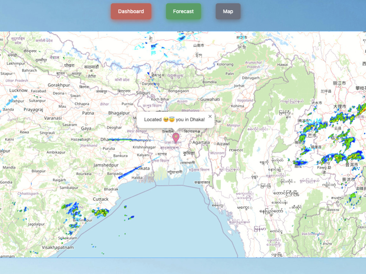The height and width of the screenshot is (274, 366).
Task: Click the Nagaland state label
Action: (245, 100)
